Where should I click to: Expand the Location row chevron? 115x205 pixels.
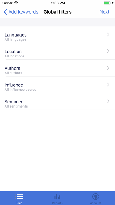[x=108, y=51]
